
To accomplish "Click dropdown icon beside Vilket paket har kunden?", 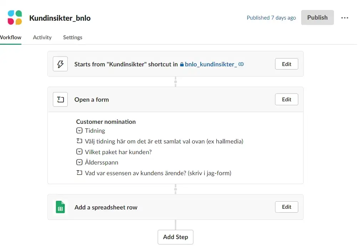I will (x=80, y=152).
